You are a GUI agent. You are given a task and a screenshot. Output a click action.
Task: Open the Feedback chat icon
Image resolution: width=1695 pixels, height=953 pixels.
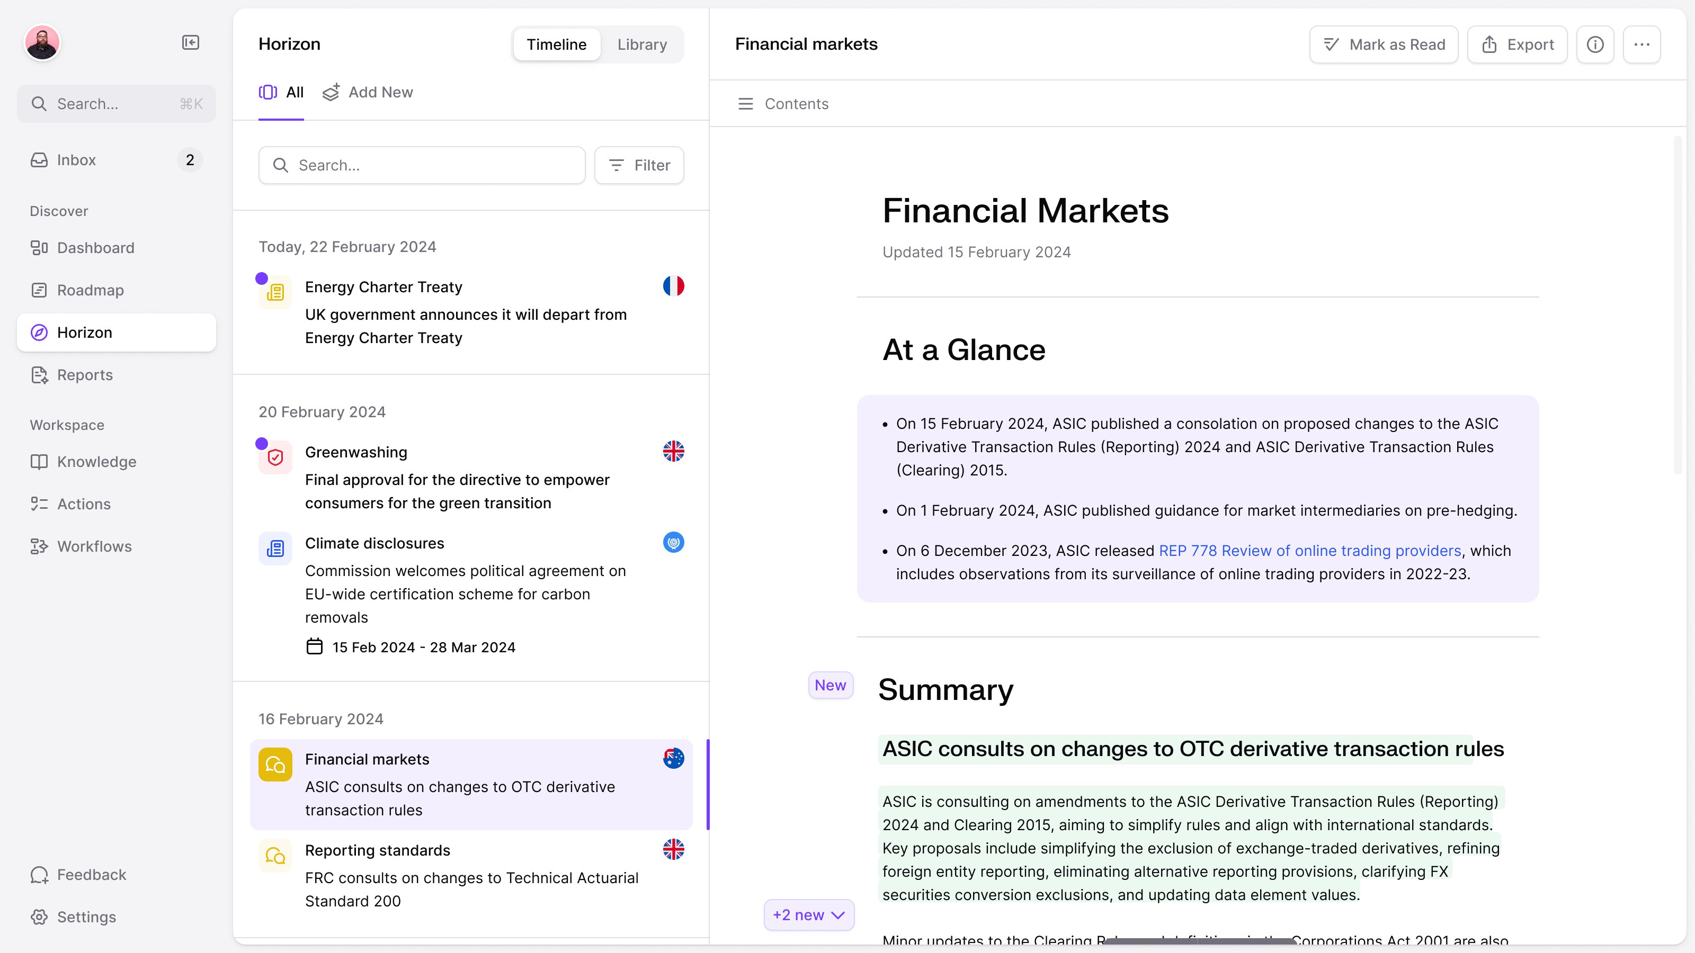click(x=40, y=875)
